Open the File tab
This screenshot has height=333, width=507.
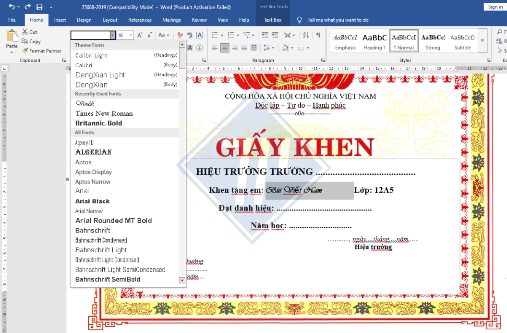(x=12, y=20)
